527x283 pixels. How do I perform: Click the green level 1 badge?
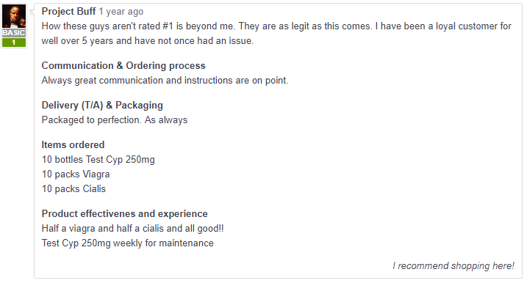coord(14,43)
